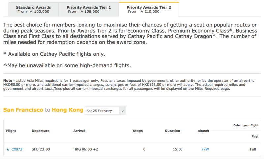264x159 pixels.
Task: Click the Asia Miles symbol beside 105,000
Action: click(x=31, y=11)
